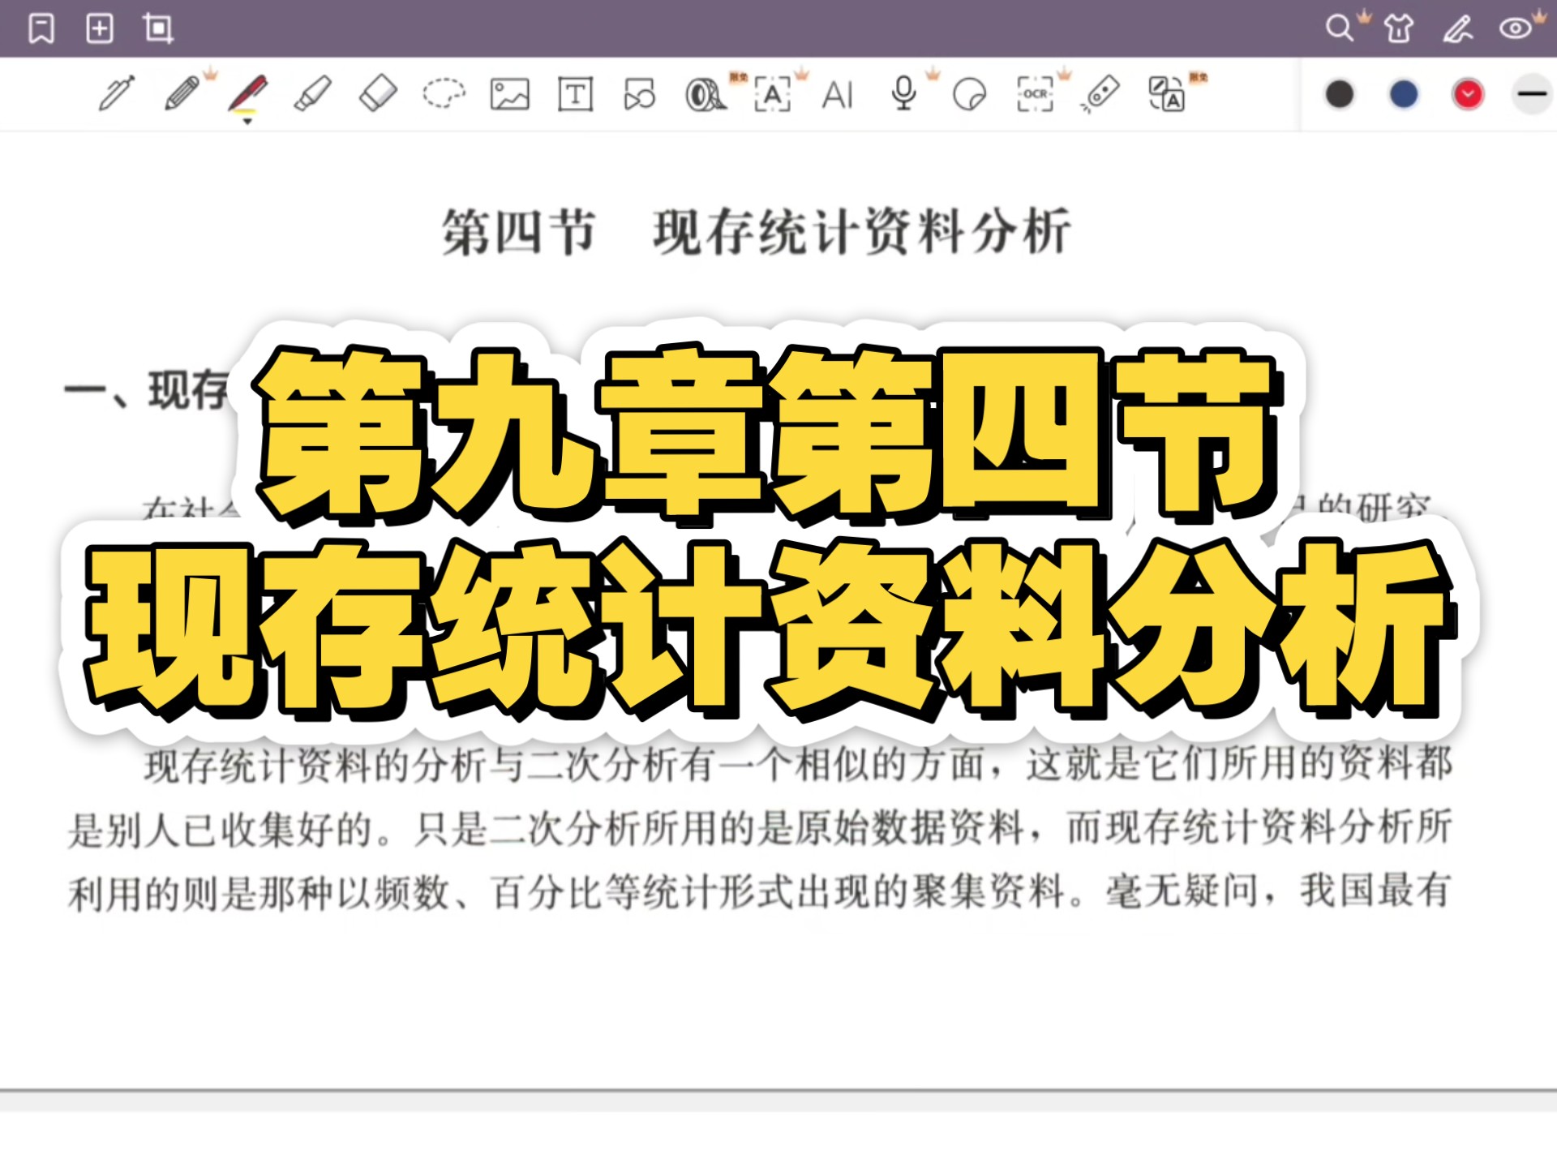
Task: Expand options arrow under the red pen
Action: click(247, 122)
